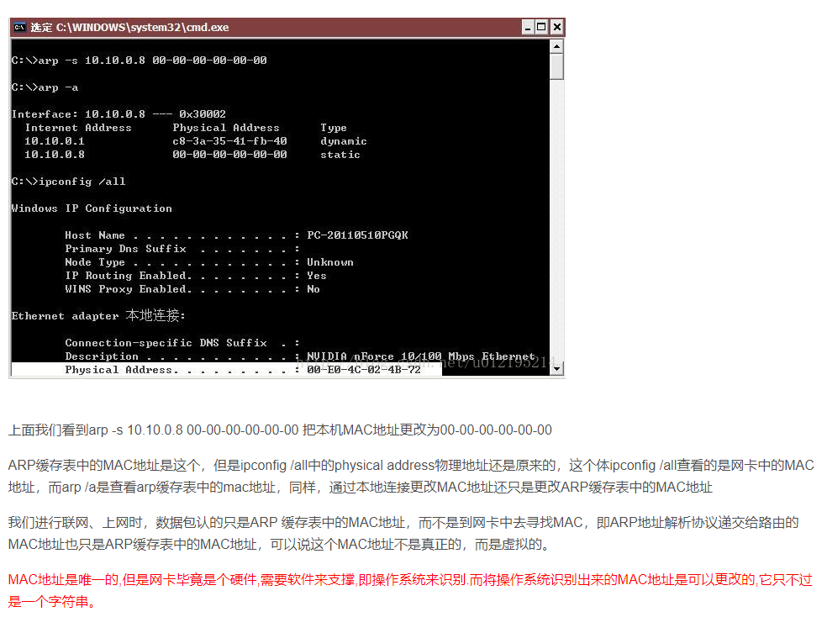Click the 'arp -s 10.10.0.8' command line
Viewport: 827px width, 617px height.
click(x=140, y=61)
